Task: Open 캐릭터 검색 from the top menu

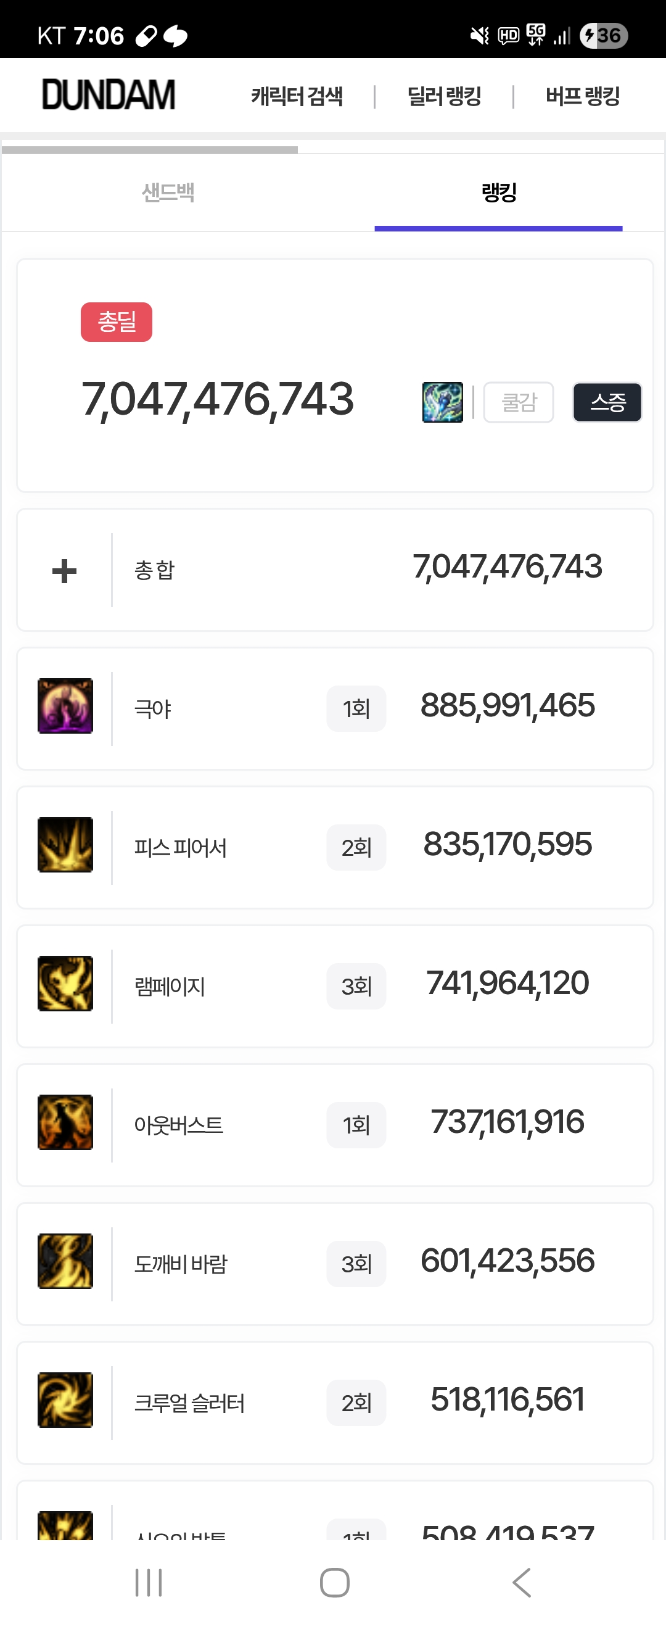Action: coord(297,97)
